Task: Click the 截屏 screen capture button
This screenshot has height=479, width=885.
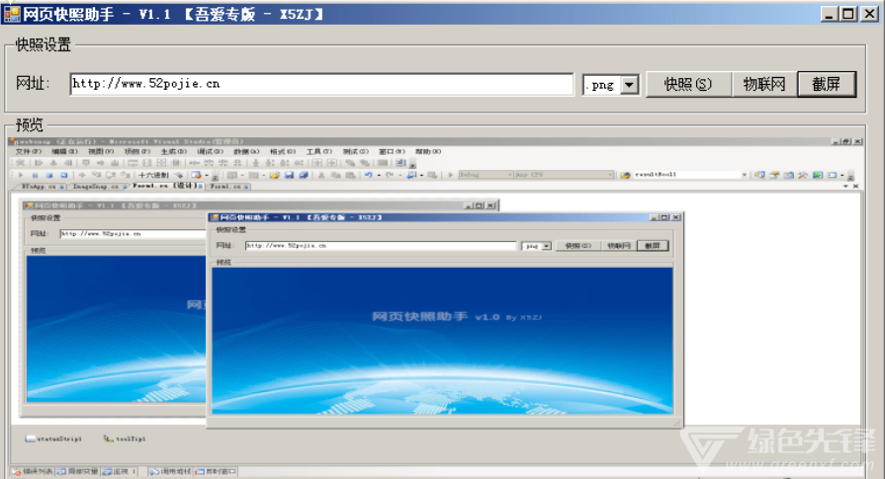Action: [x=827, y=84]
